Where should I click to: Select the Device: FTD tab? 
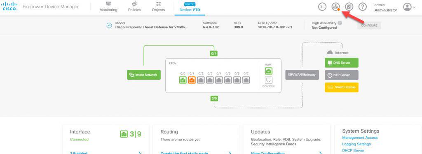190,7
